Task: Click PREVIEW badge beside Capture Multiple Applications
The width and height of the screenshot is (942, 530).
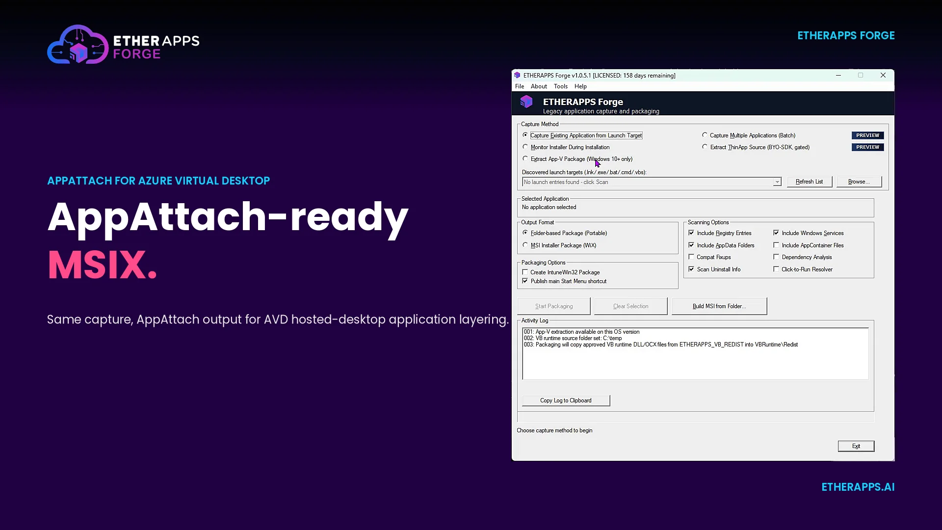Action: (x=867, y=135)
